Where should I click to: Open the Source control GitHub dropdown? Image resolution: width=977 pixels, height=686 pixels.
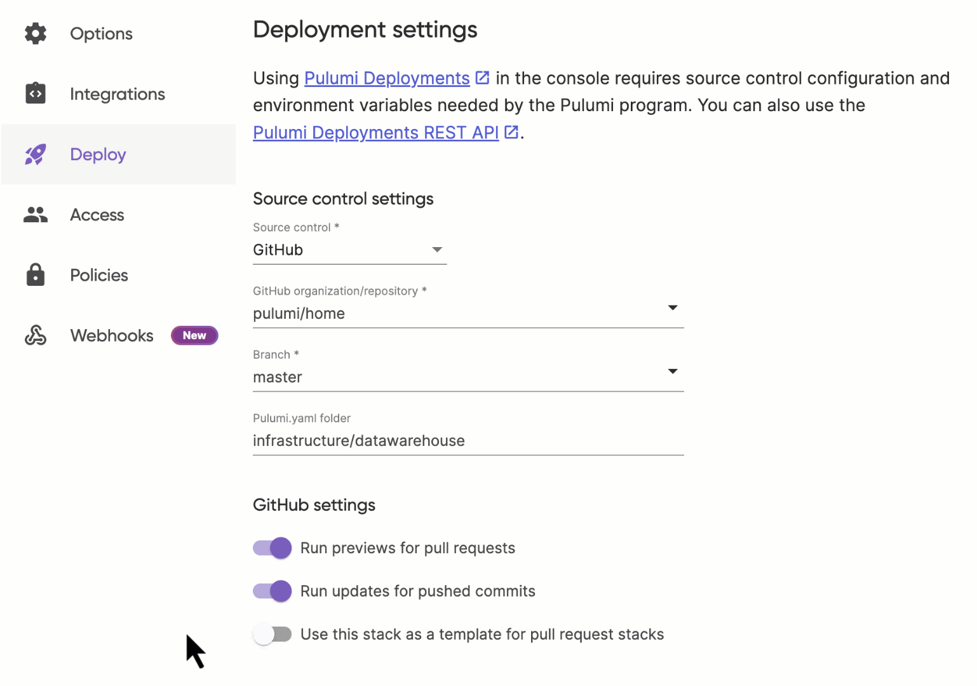349,250
